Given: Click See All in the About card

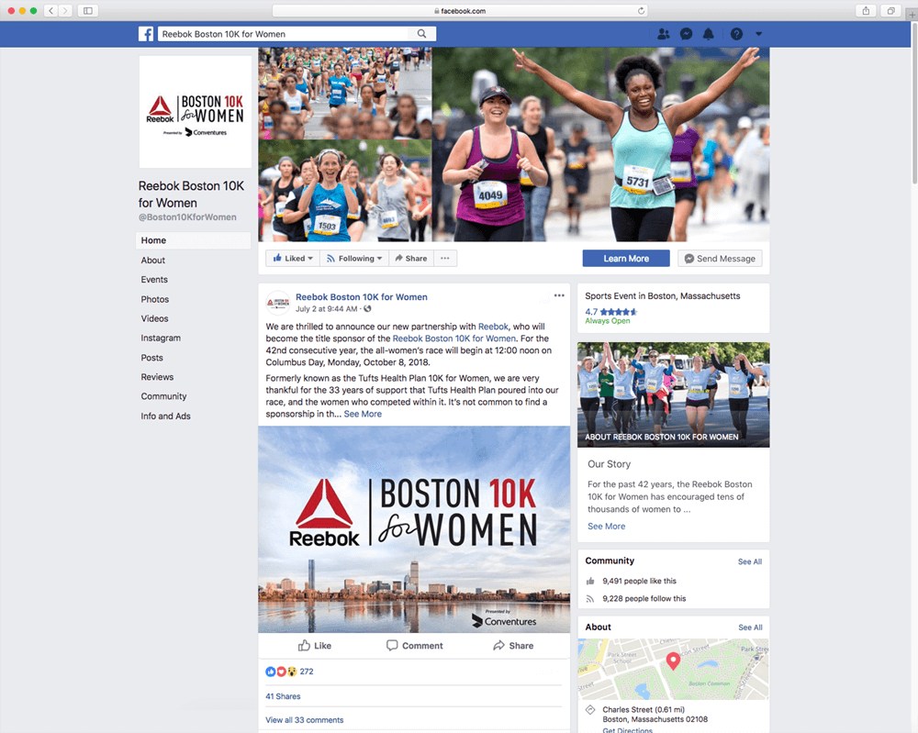Looking at the screenshot, I should point(750,627).
